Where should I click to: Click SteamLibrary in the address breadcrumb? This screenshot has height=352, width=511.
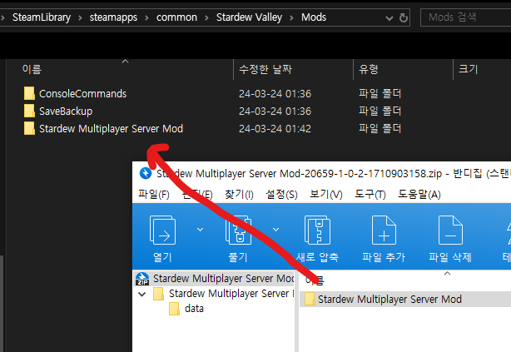click(x=42, y=17)
